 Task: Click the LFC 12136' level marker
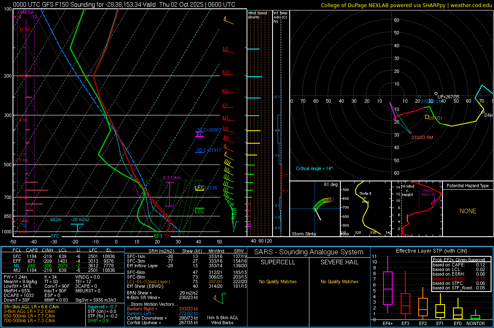tap(206, 188)
